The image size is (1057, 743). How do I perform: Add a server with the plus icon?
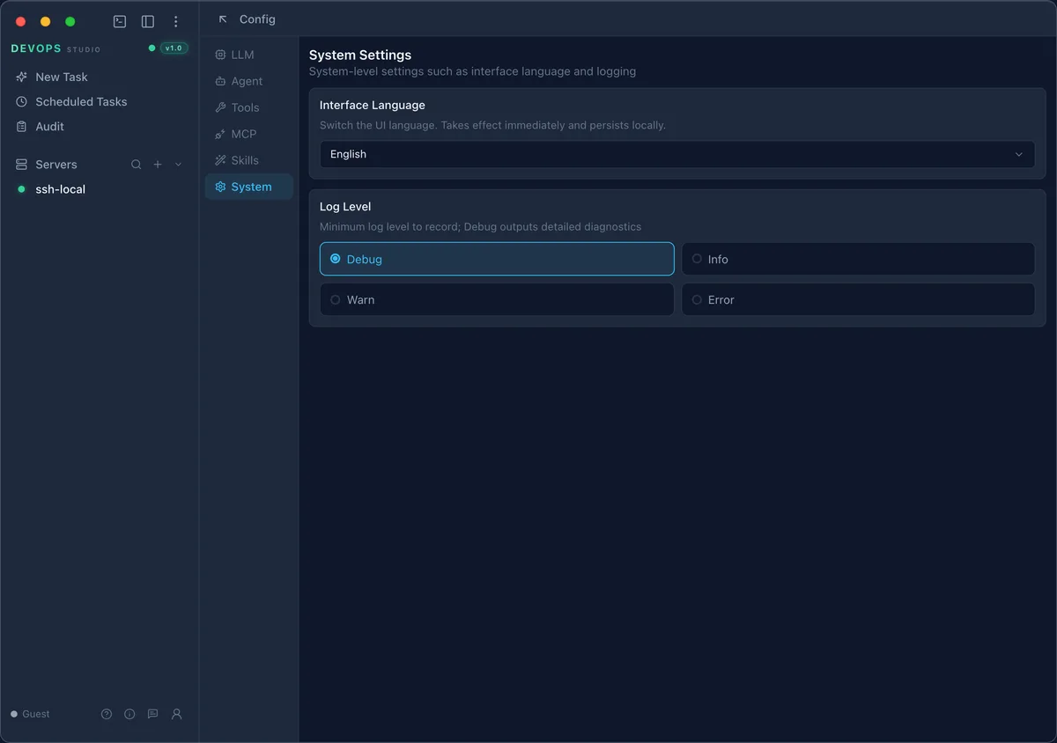click(158, 165)
